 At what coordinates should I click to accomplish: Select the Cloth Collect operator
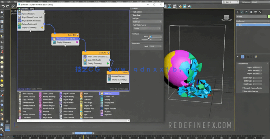46,93
